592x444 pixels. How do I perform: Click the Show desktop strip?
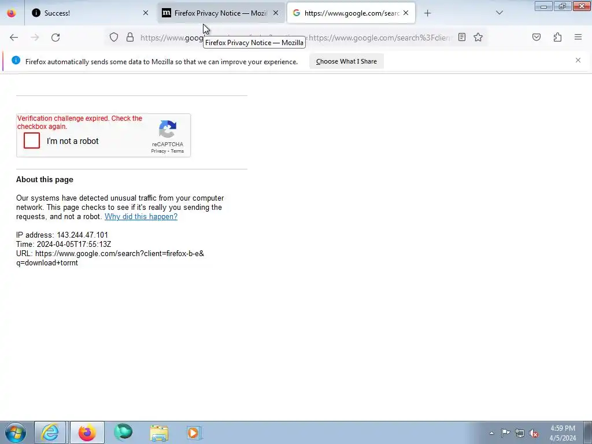pos(588,432)
